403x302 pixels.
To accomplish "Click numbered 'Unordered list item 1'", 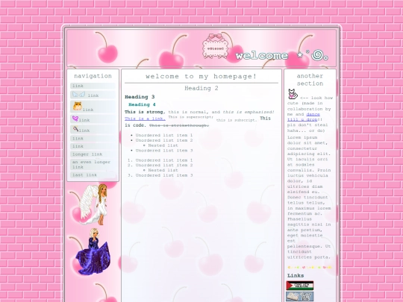I will click(x=164, y=160).
